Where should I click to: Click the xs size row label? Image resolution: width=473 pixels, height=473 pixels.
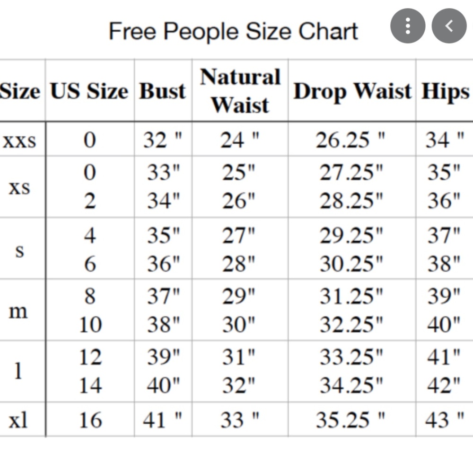coord(19,188)
